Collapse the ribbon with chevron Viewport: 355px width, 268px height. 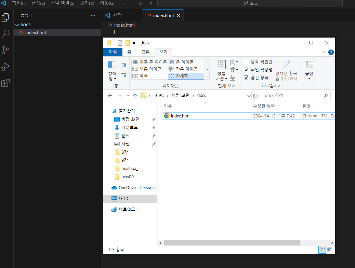tap(324, 53)
